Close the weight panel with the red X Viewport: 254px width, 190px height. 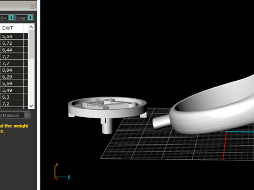32,5
